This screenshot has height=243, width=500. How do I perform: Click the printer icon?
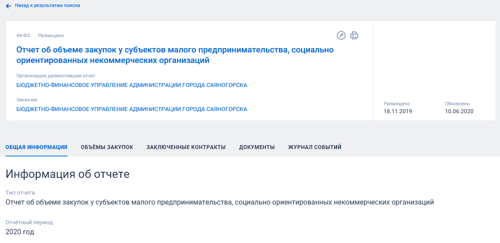coord(354,35)
